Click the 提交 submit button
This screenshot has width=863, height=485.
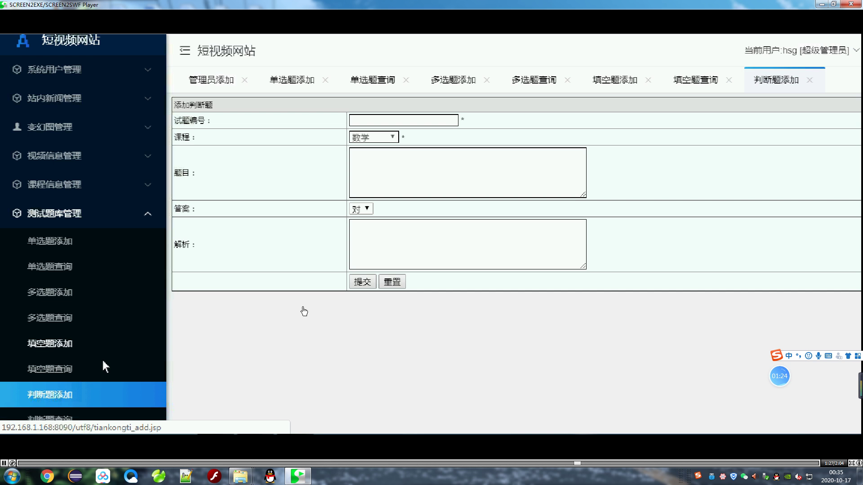362,282
